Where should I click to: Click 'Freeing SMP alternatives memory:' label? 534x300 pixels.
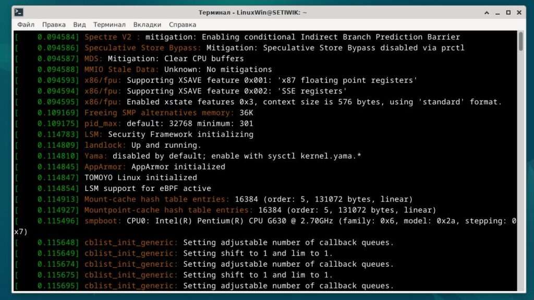(160, 113)
